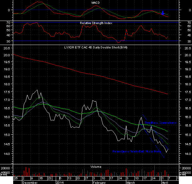This screenshot has width=192, height=184.
Task: Click left volume axis value 20000
Action: [x=5, y=168]
